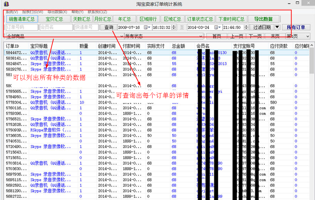Open the 宝贝汇总 summary

pos(54,19)
